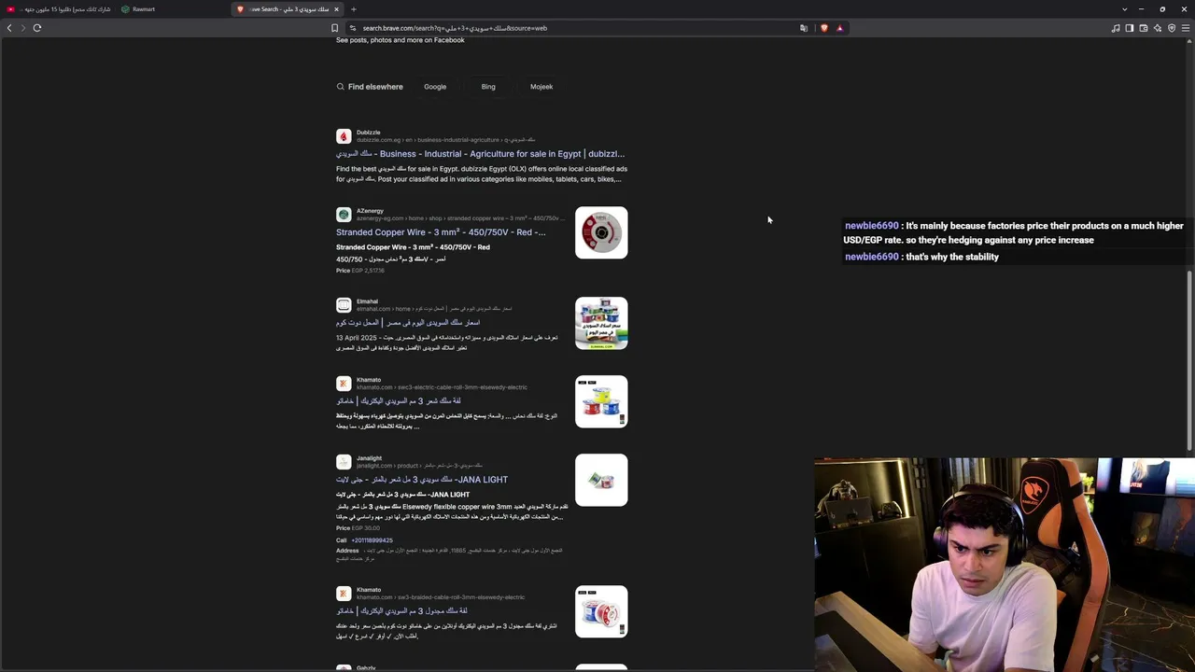Screen dimensions: 1195x672
Task: Toggle the browser sidebar panel icon
Action: pos(1130,28)
